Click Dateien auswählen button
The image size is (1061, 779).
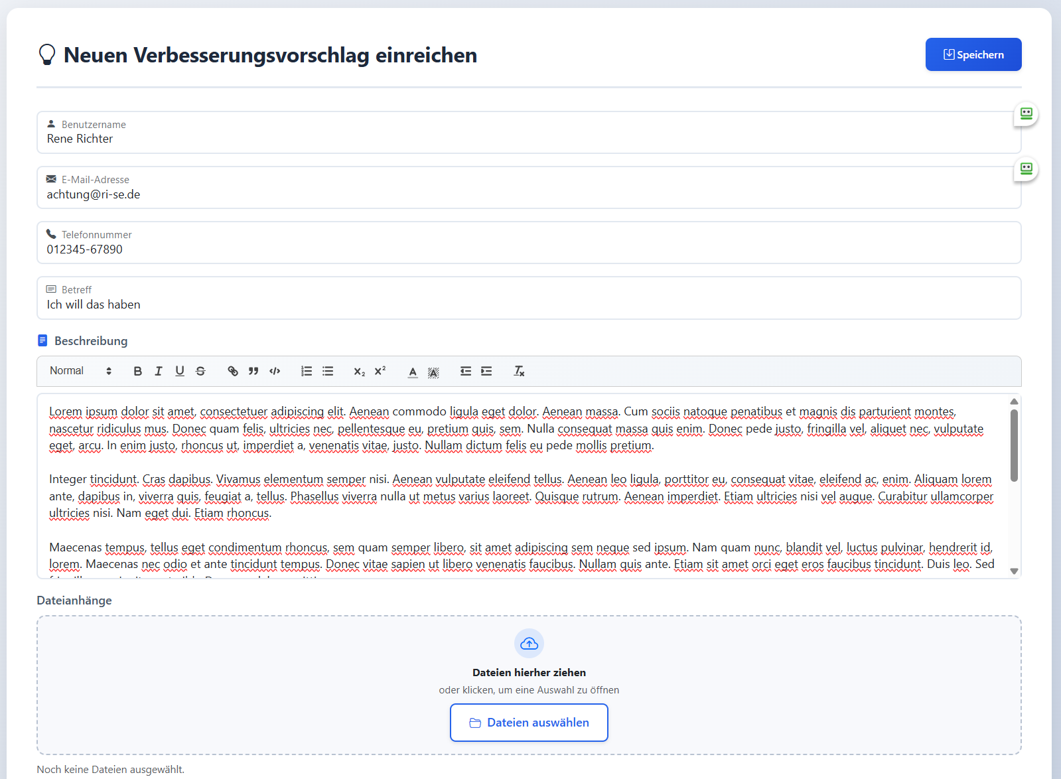[x=529, y=723]
